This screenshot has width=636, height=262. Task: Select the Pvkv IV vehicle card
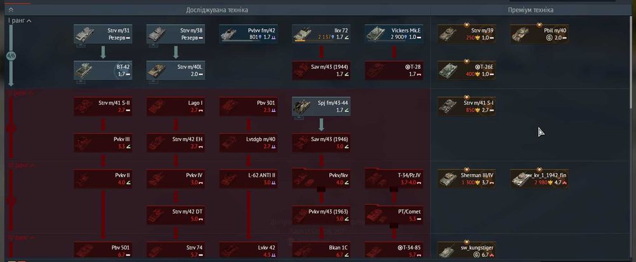point(176,179)
